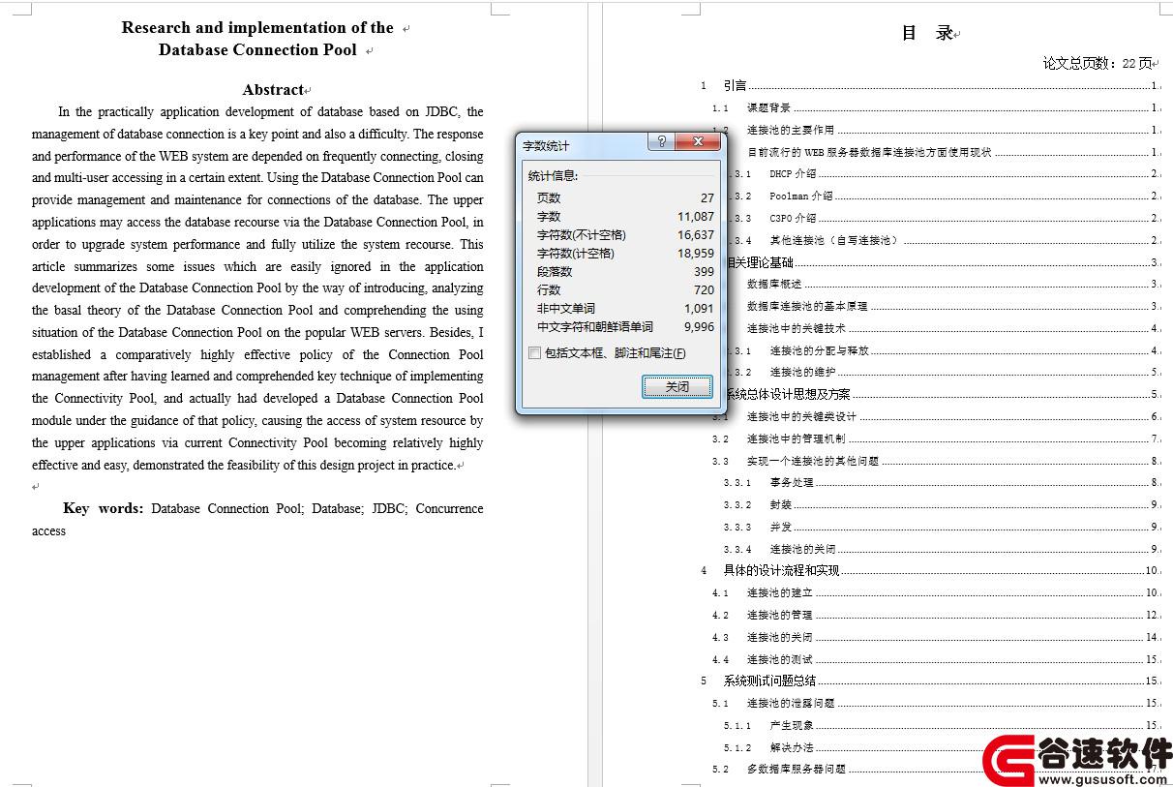Click the 'Research and implementation of the' title line
Screen dimensions: 1173x787
257,27
